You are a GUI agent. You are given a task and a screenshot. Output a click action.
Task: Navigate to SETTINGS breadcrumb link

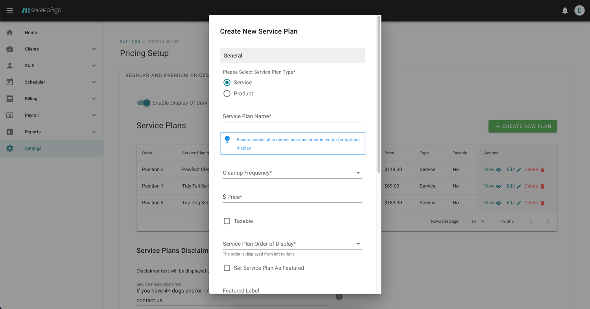click(x=130, y=41)
